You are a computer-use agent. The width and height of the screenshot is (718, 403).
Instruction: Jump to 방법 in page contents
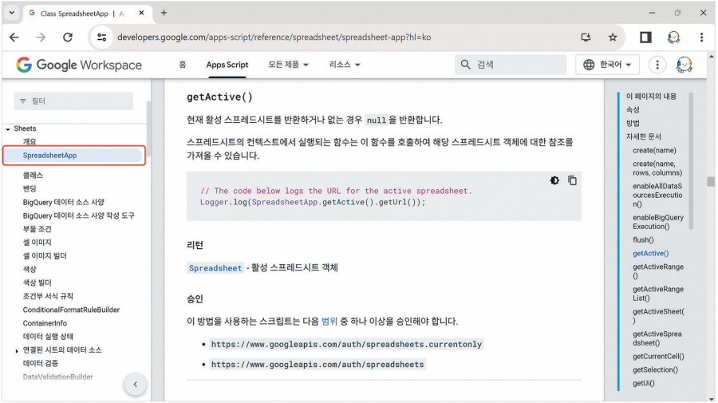coord(633,123)
